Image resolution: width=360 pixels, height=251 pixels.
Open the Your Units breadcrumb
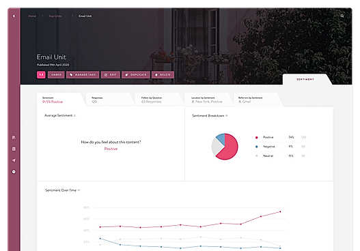[x=55, y=16]
